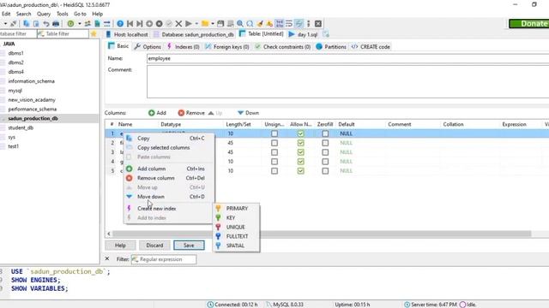
Task: Click the yellow PRIMARY key icon
Action: pos(218,209)
